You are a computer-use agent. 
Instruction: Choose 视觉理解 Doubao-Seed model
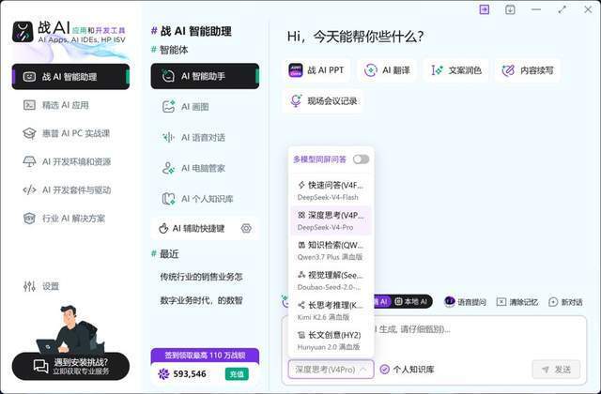point(331,280)
